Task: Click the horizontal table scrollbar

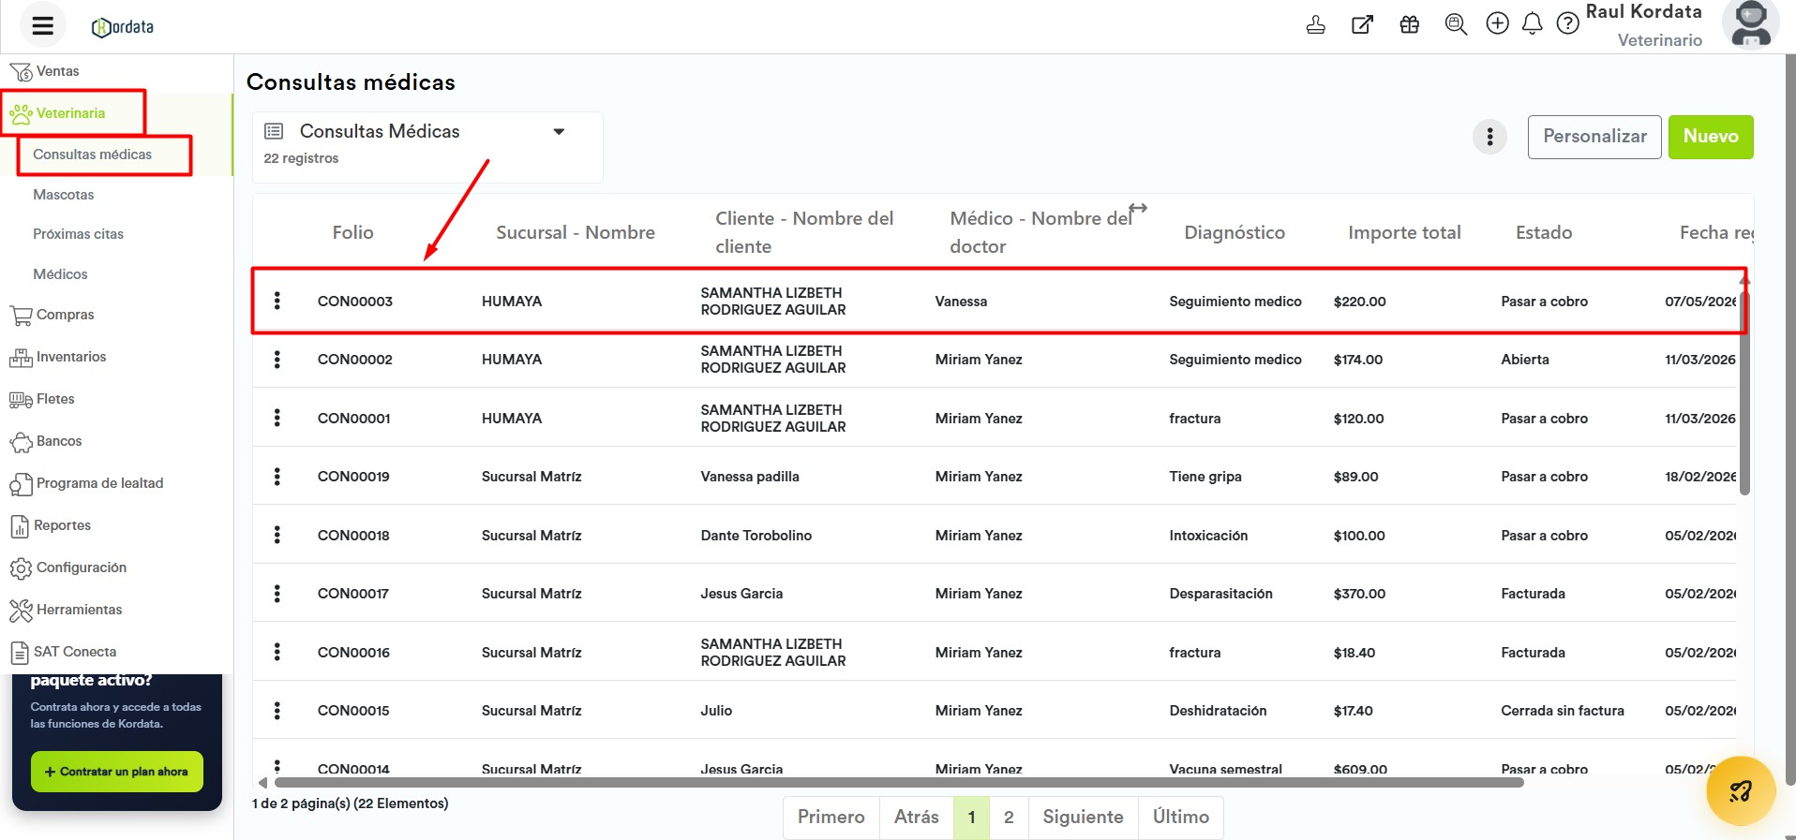Action: point(898,783)
